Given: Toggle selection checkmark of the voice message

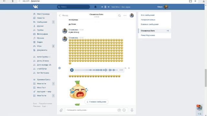Looking at the screenshot, I should tap(60, 68).
